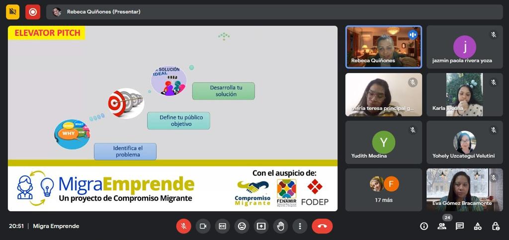
Task: Click muted mic icon on Eva Gómez's tile
Action: [494, 178]
